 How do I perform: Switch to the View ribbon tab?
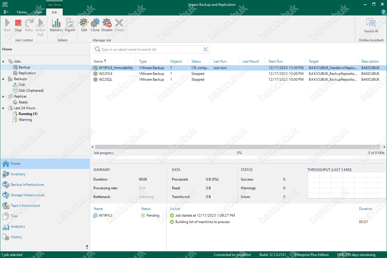coord(38,12)
